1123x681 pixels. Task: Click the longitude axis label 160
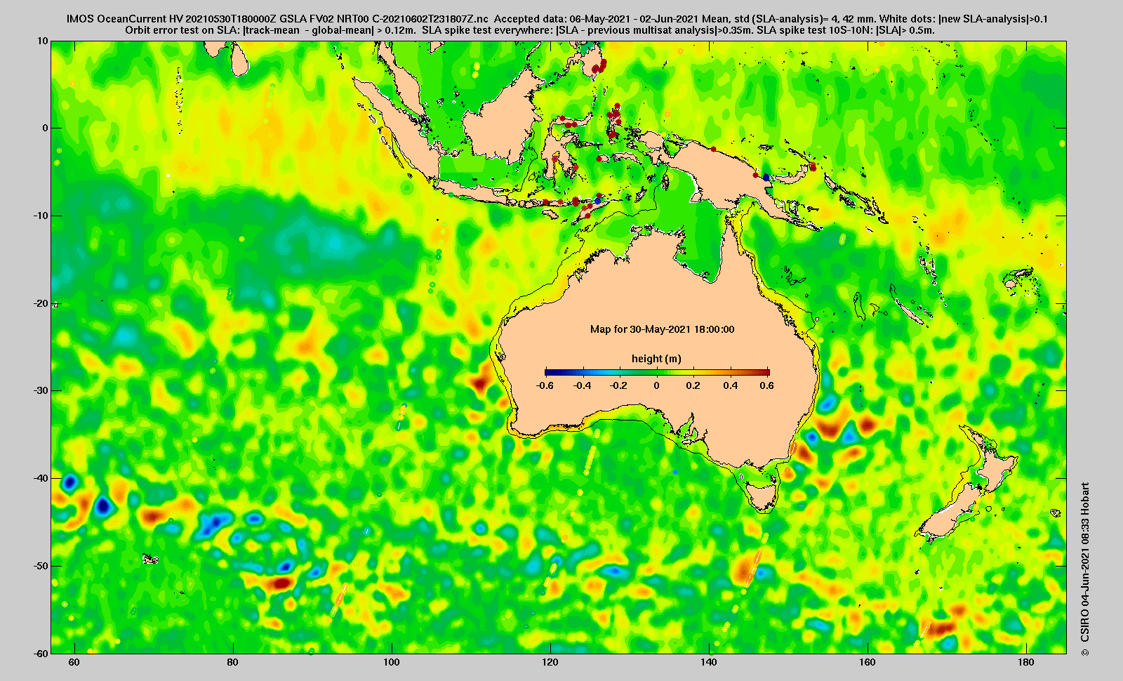(868, 662)
